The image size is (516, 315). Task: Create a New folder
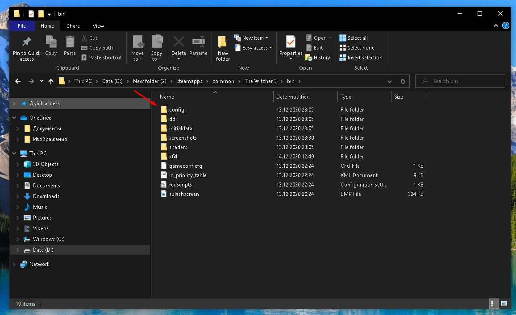[223, 48]
